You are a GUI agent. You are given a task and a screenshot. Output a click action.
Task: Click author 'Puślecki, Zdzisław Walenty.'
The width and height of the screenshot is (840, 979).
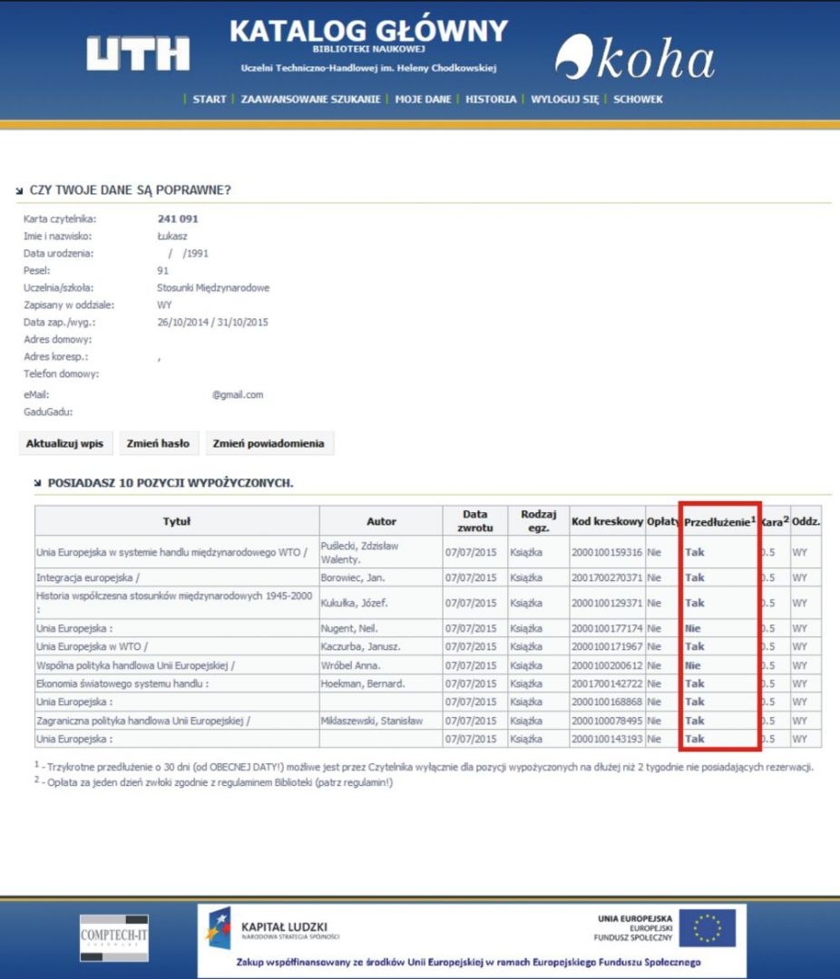359,553
